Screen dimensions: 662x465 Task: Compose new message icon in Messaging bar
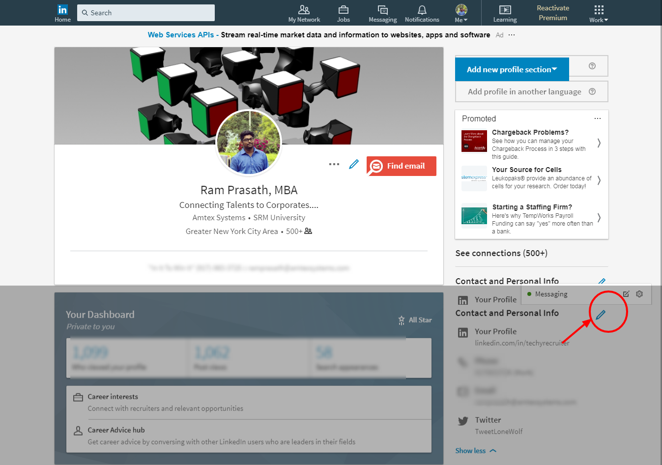(626, 294)
